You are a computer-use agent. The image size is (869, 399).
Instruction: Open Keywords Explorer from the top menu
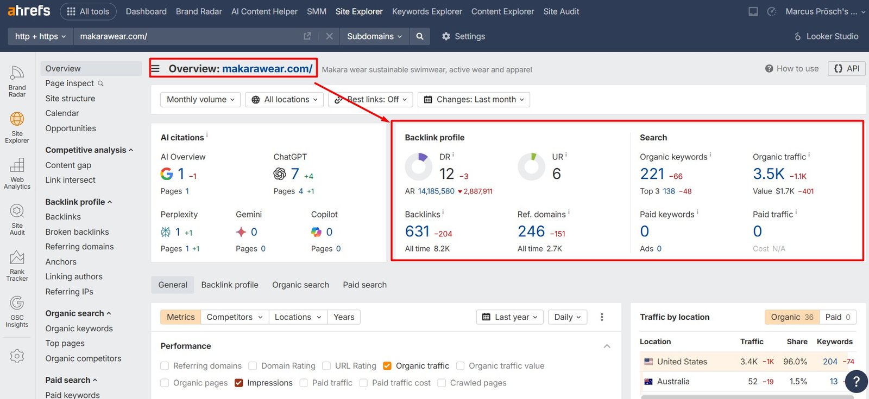coord(427,11)
